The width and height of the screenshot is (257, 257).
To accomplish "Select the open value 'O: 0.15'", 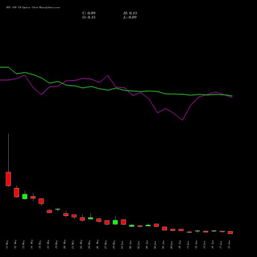I will [x=89, y=17].
